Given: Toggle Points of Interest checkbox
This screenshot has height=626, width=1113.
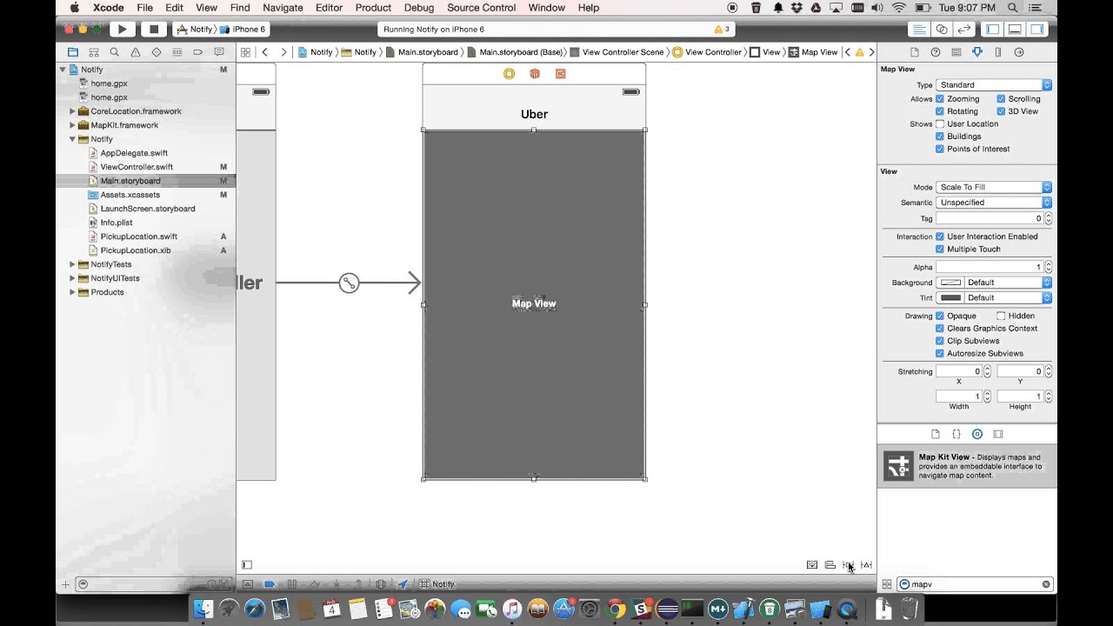Looking at the screenshot, I should tap(940, 149).
